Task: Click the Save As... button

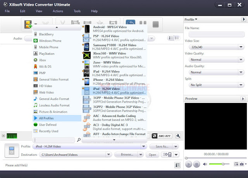Action: point(161,147)
